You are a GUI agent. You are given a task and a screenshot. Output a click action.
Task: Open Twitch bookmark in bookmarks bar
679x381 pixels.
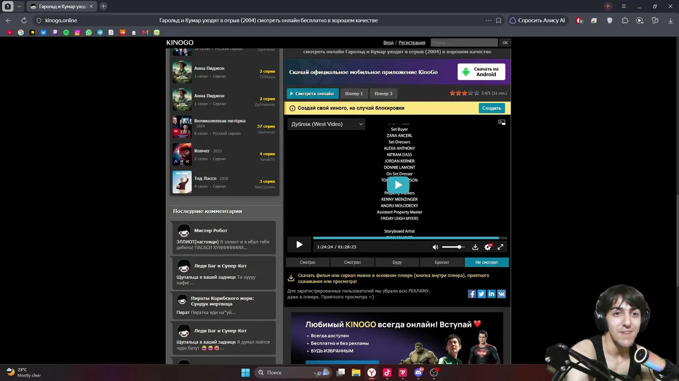click(x=55, y=33)
